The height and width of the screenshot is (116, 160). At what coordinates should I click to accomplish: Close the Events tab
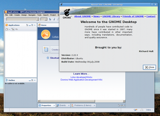pos(69,105)
